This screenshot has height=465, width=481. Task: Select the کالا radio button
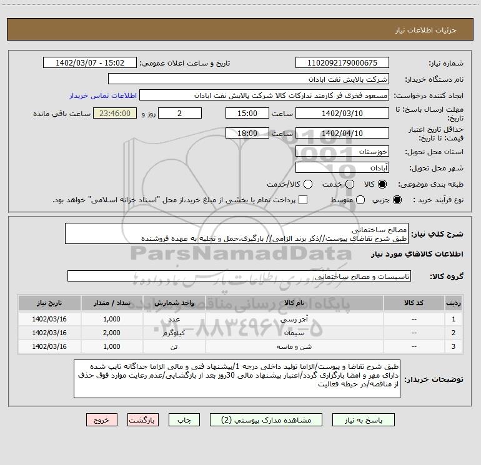coord(382,184)
